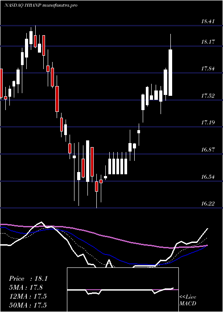The image size is (223, 312).
Task: Click the 12MA : 17.5 readout
Action: pyautogui.click(x=28, y=296)
